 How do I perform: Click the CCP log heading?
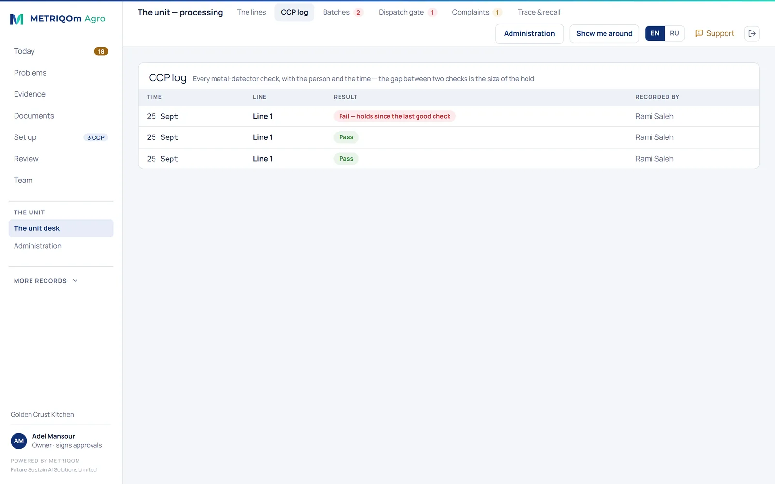pyautogui.click(x=168, y=78)
